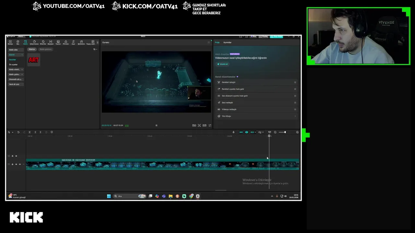Image resolution: width=415 pixels, height=233 pixels.
Task: Expand the Metin efektleri section
Action: tap(16, 70)
